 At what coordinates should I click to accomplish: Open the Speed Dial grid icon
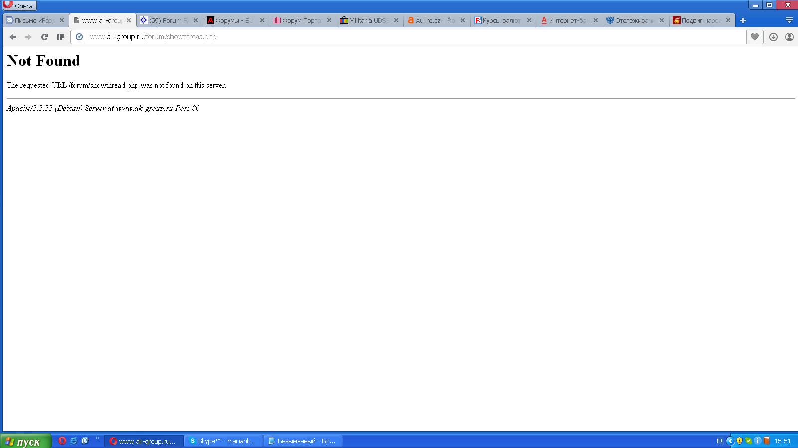(x=60, y=37)
